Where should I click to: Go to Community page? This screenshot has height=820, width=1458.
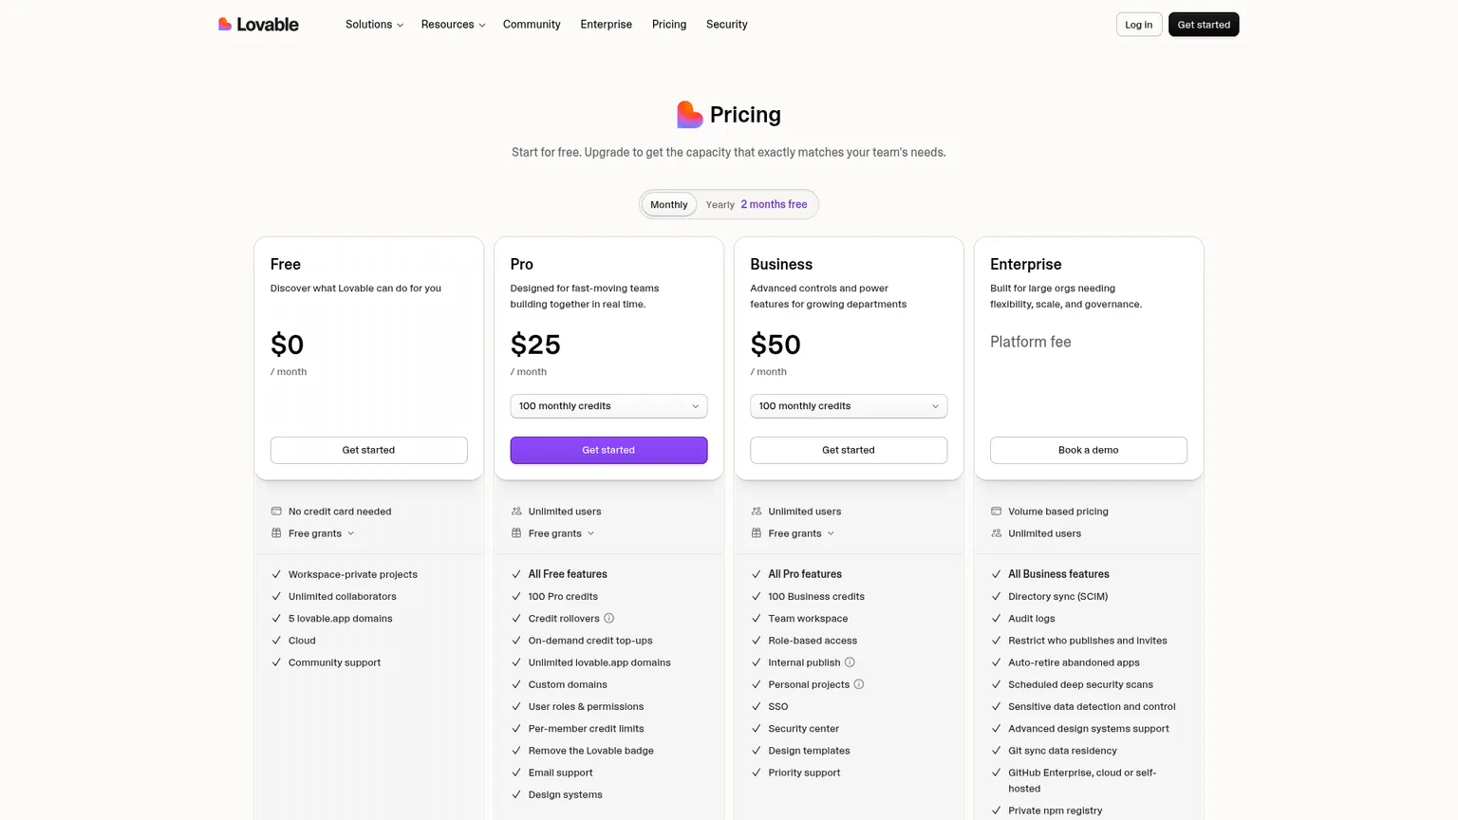(532, 25)
